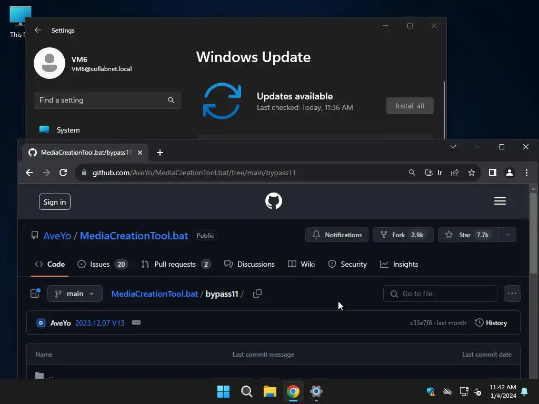Open the main branch dropdown
The width and height of the screenshot is (539, 404).
click(x=75, y=294)
